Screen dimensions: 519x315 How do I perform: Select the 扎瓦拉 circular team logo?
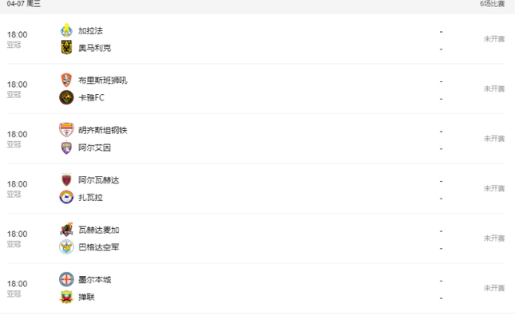coord(66,197)
